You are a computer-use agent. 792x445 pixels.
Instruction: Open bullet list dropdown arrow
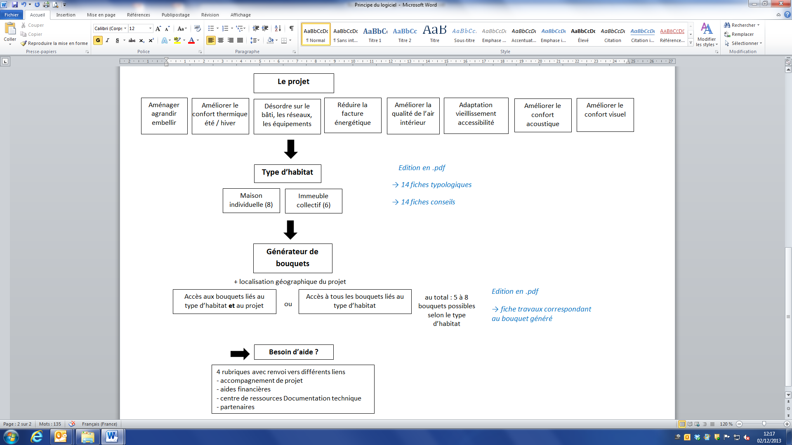tap(218, 28)
